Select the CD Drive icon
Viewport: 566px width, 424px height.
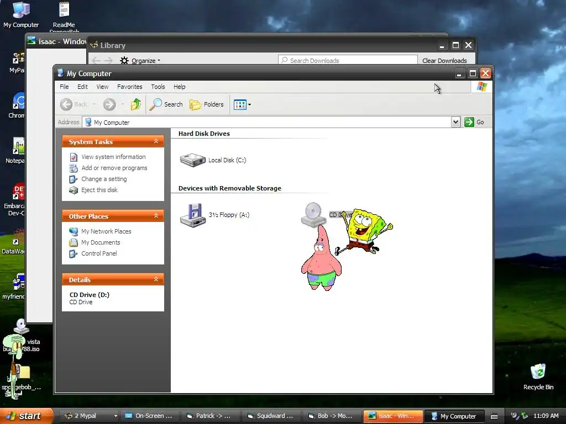click(313, 215)
